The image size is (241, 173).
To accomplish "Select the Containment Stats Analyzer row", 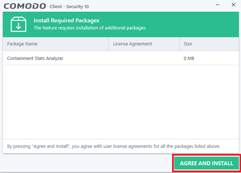I will pyautogui.click(x=121, y=58).
